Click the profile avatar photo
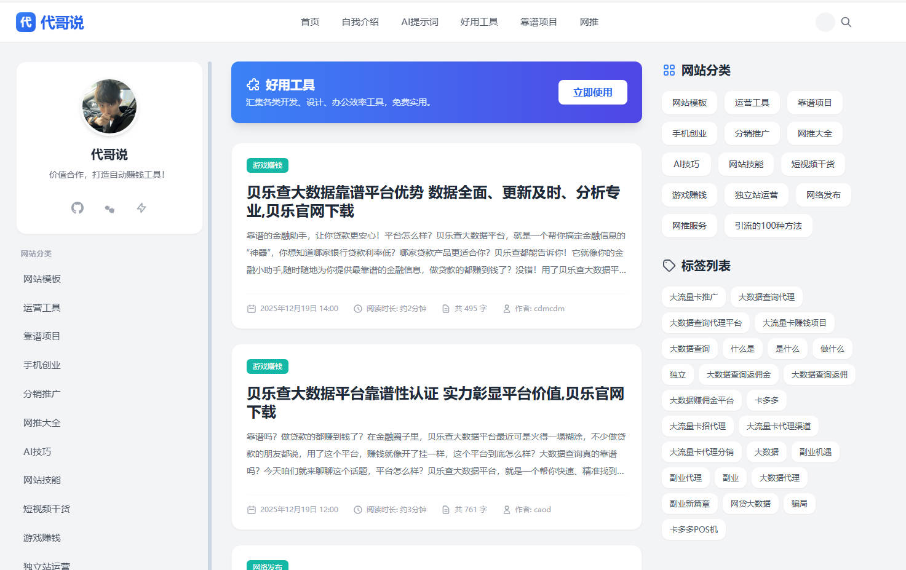 [109, 106]
